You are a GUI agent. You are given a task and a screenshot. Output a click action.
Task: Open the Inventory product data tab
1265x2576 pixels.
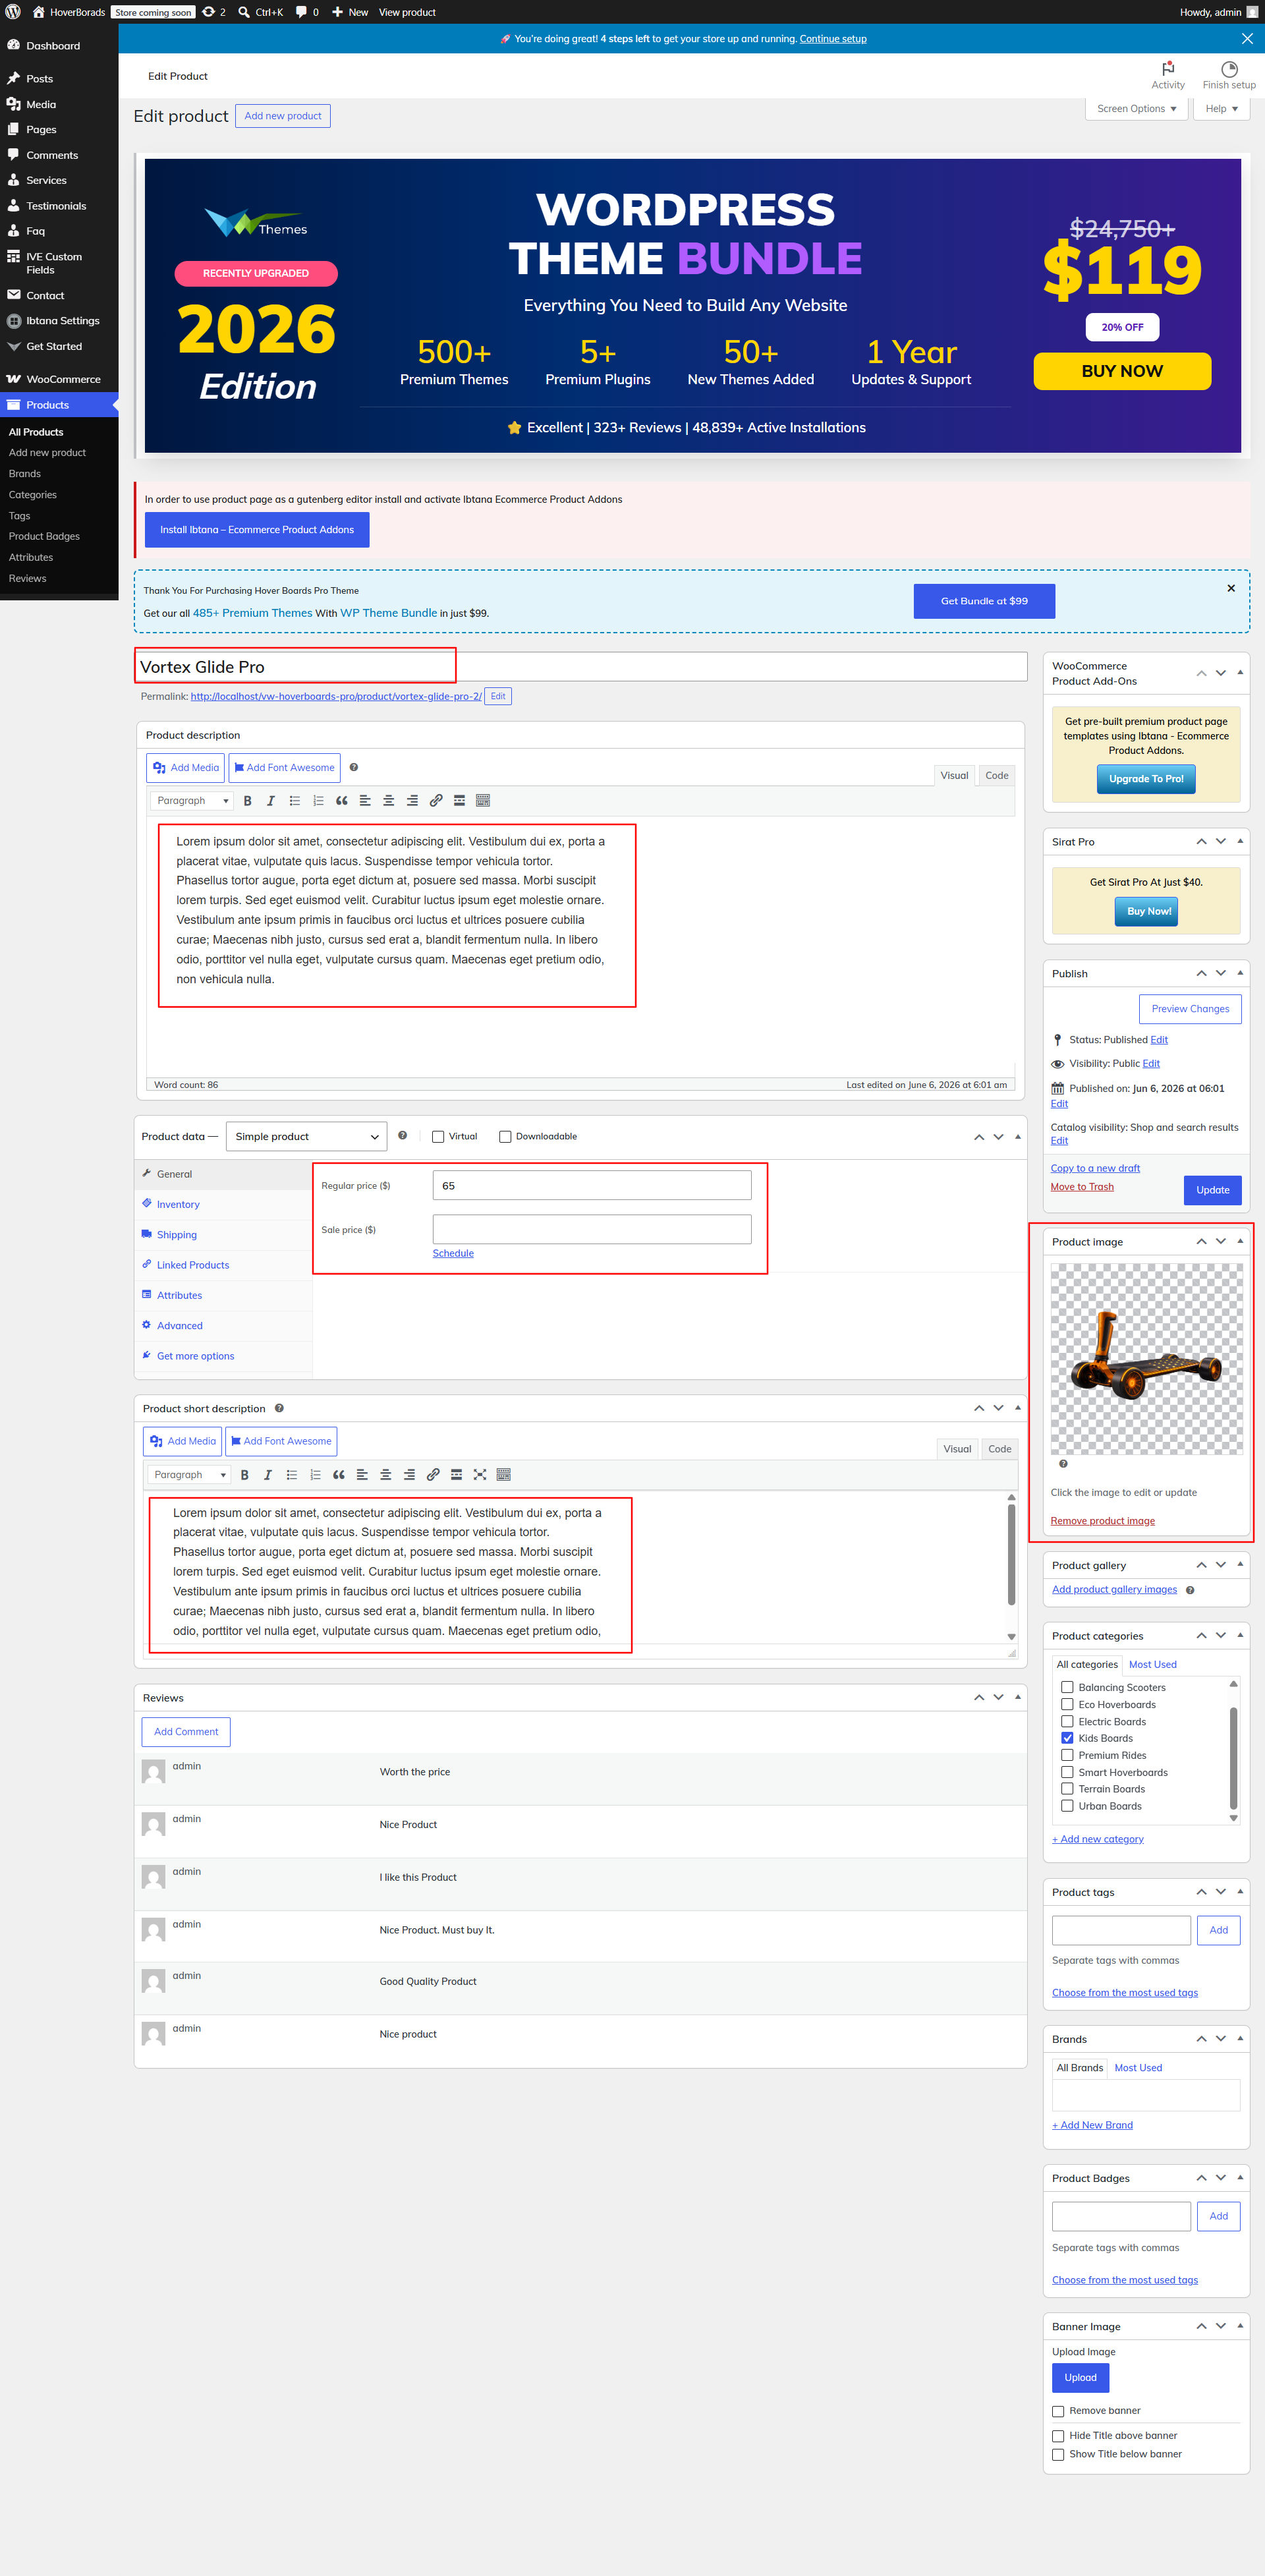[224, 1204]
